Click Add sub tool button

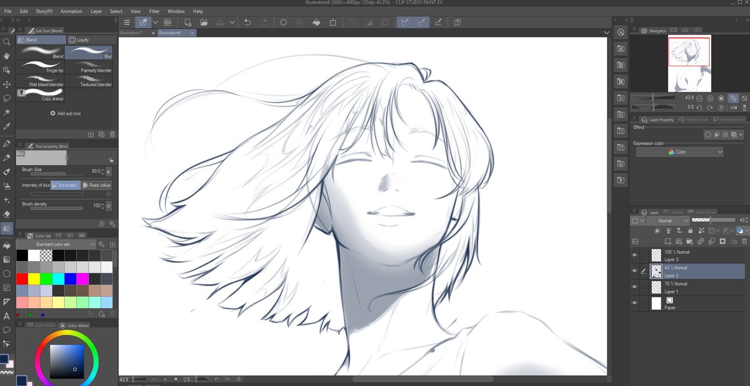(x=65, y=114)
